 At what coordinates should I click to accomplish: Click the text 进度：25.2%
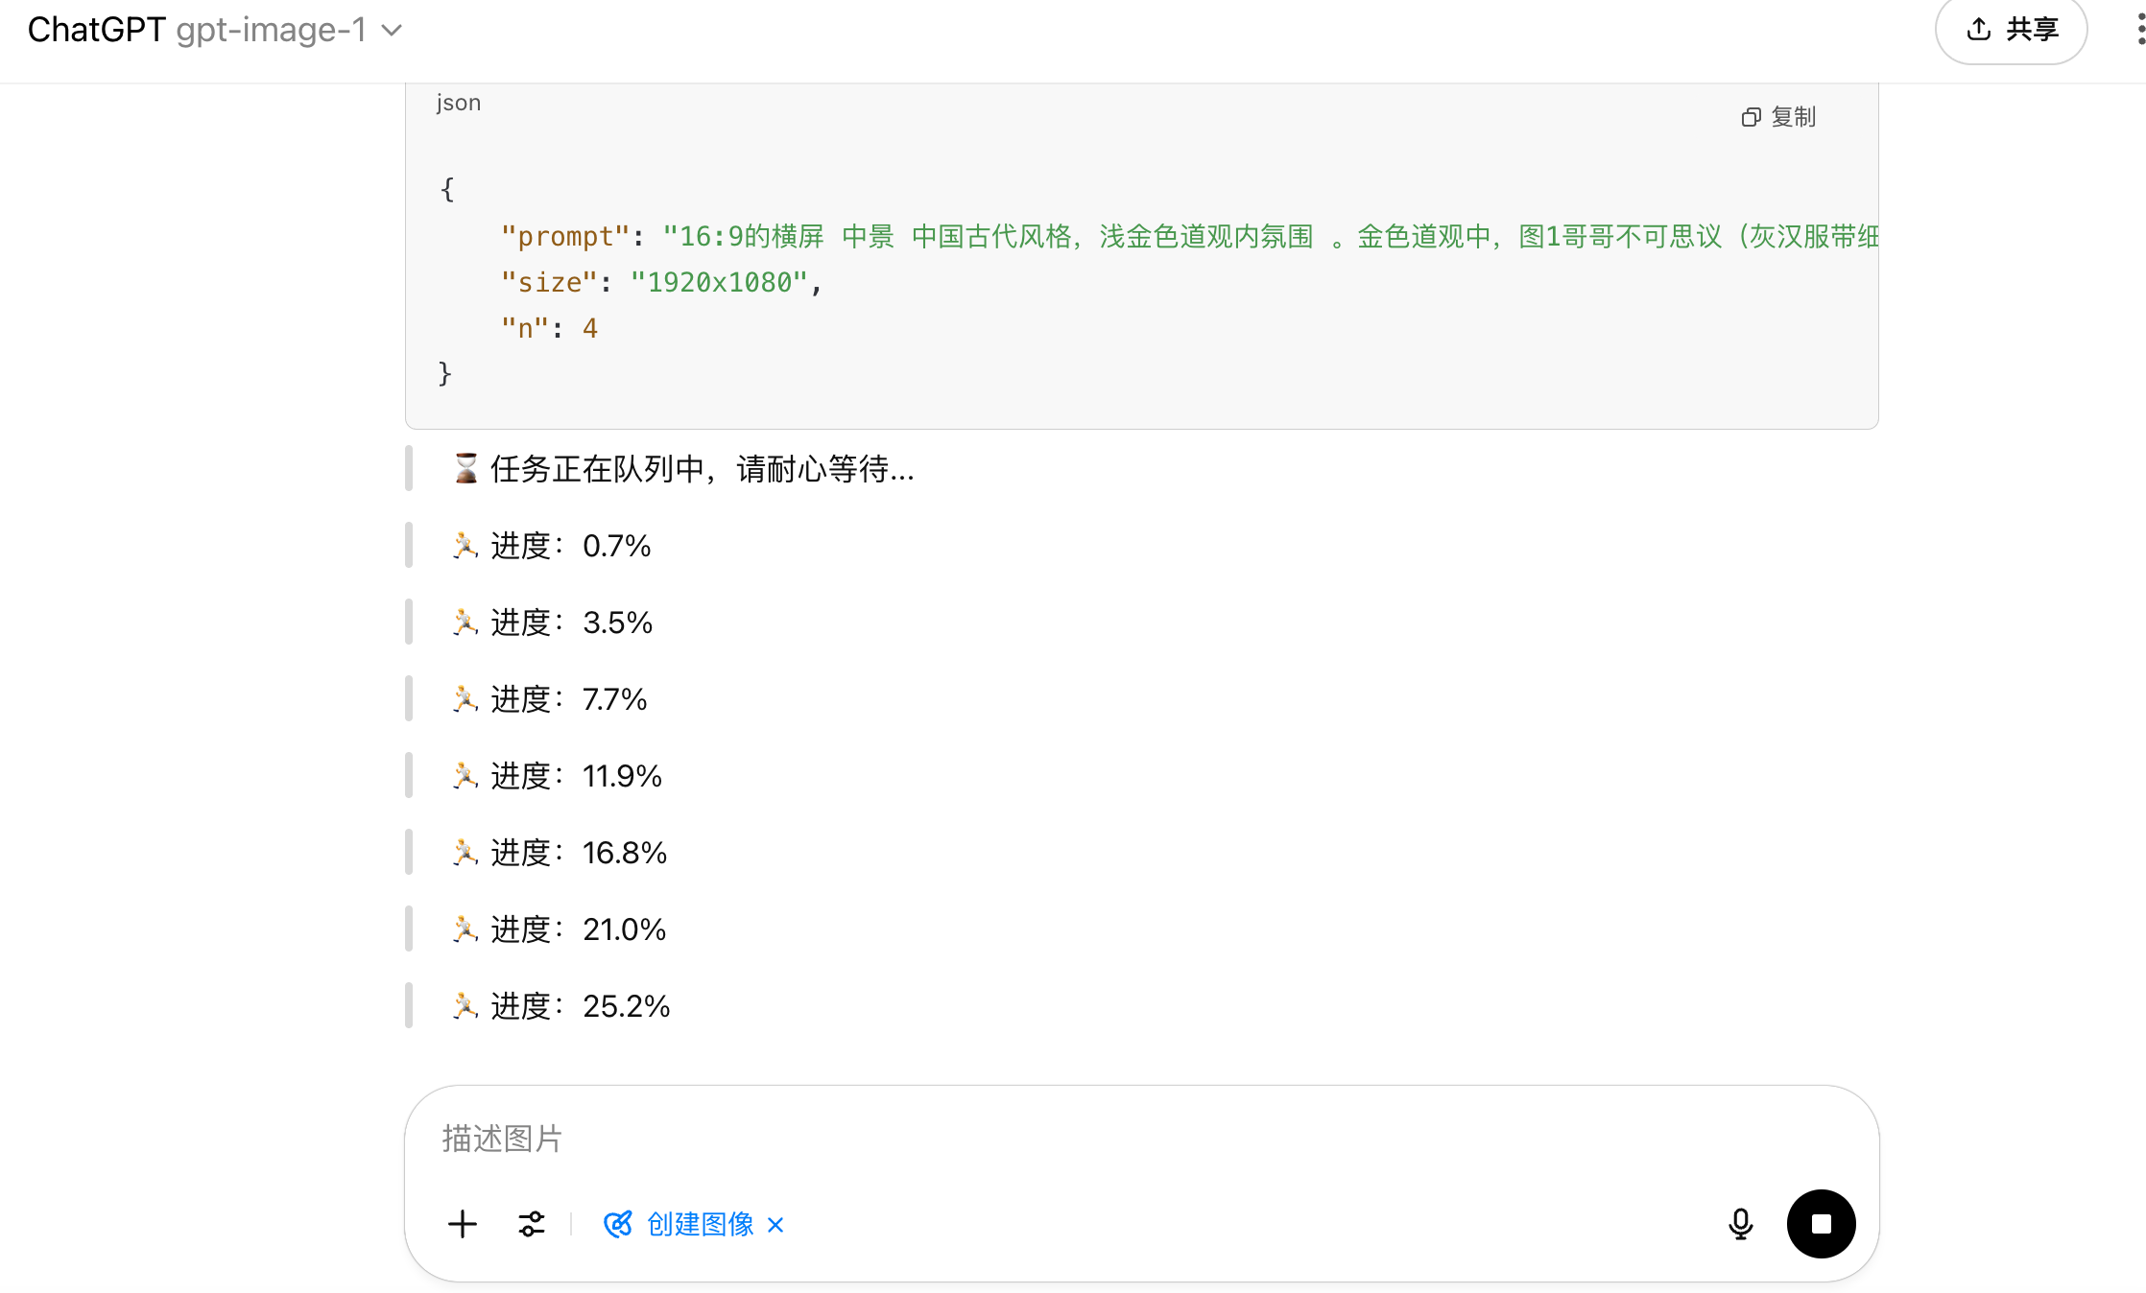point(581,1005)
